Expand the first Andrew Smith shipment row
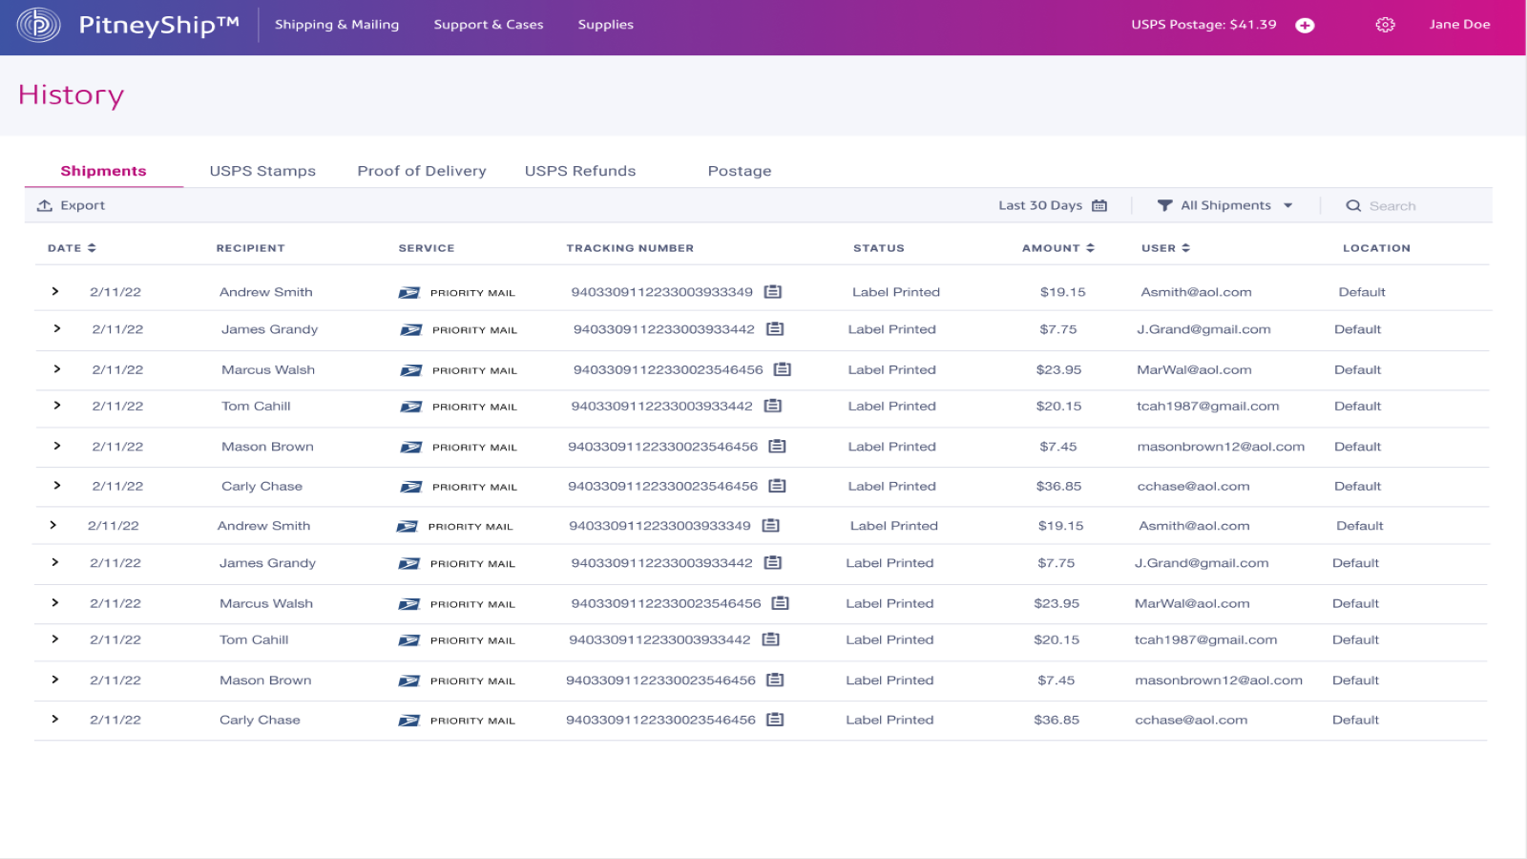The width and height of the screenshot is (1527, 859). (x=55, y=292)
